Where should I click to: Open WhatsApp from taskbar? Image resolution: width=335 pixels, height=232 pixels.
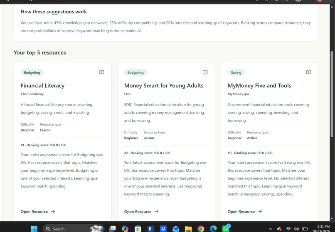click(226, 229)
